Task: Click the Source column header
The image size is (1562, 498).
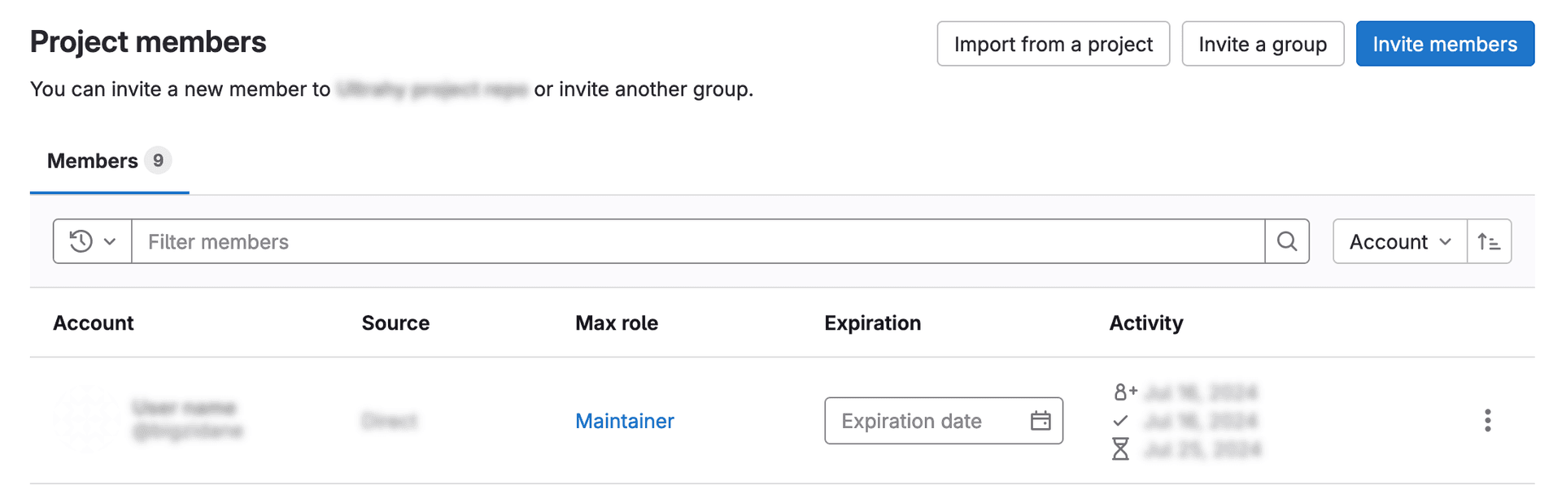Action: (395, 323)
